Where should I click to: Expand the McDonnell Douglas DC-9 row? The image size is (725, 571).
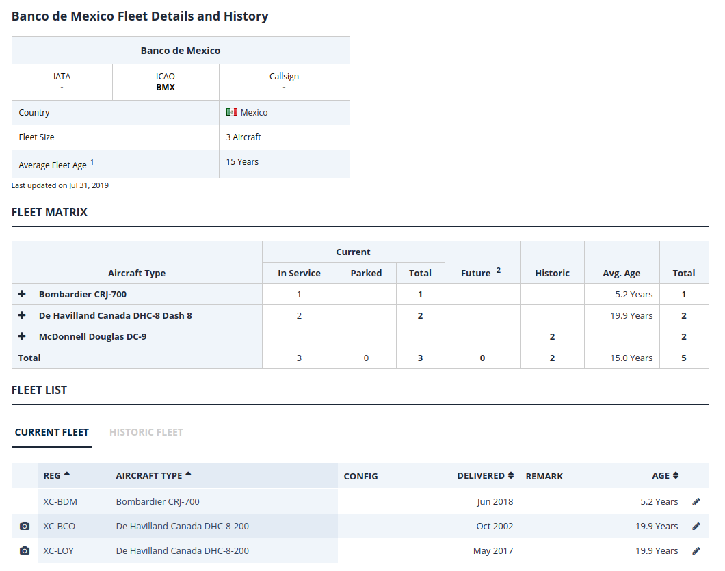coord(22,336)
